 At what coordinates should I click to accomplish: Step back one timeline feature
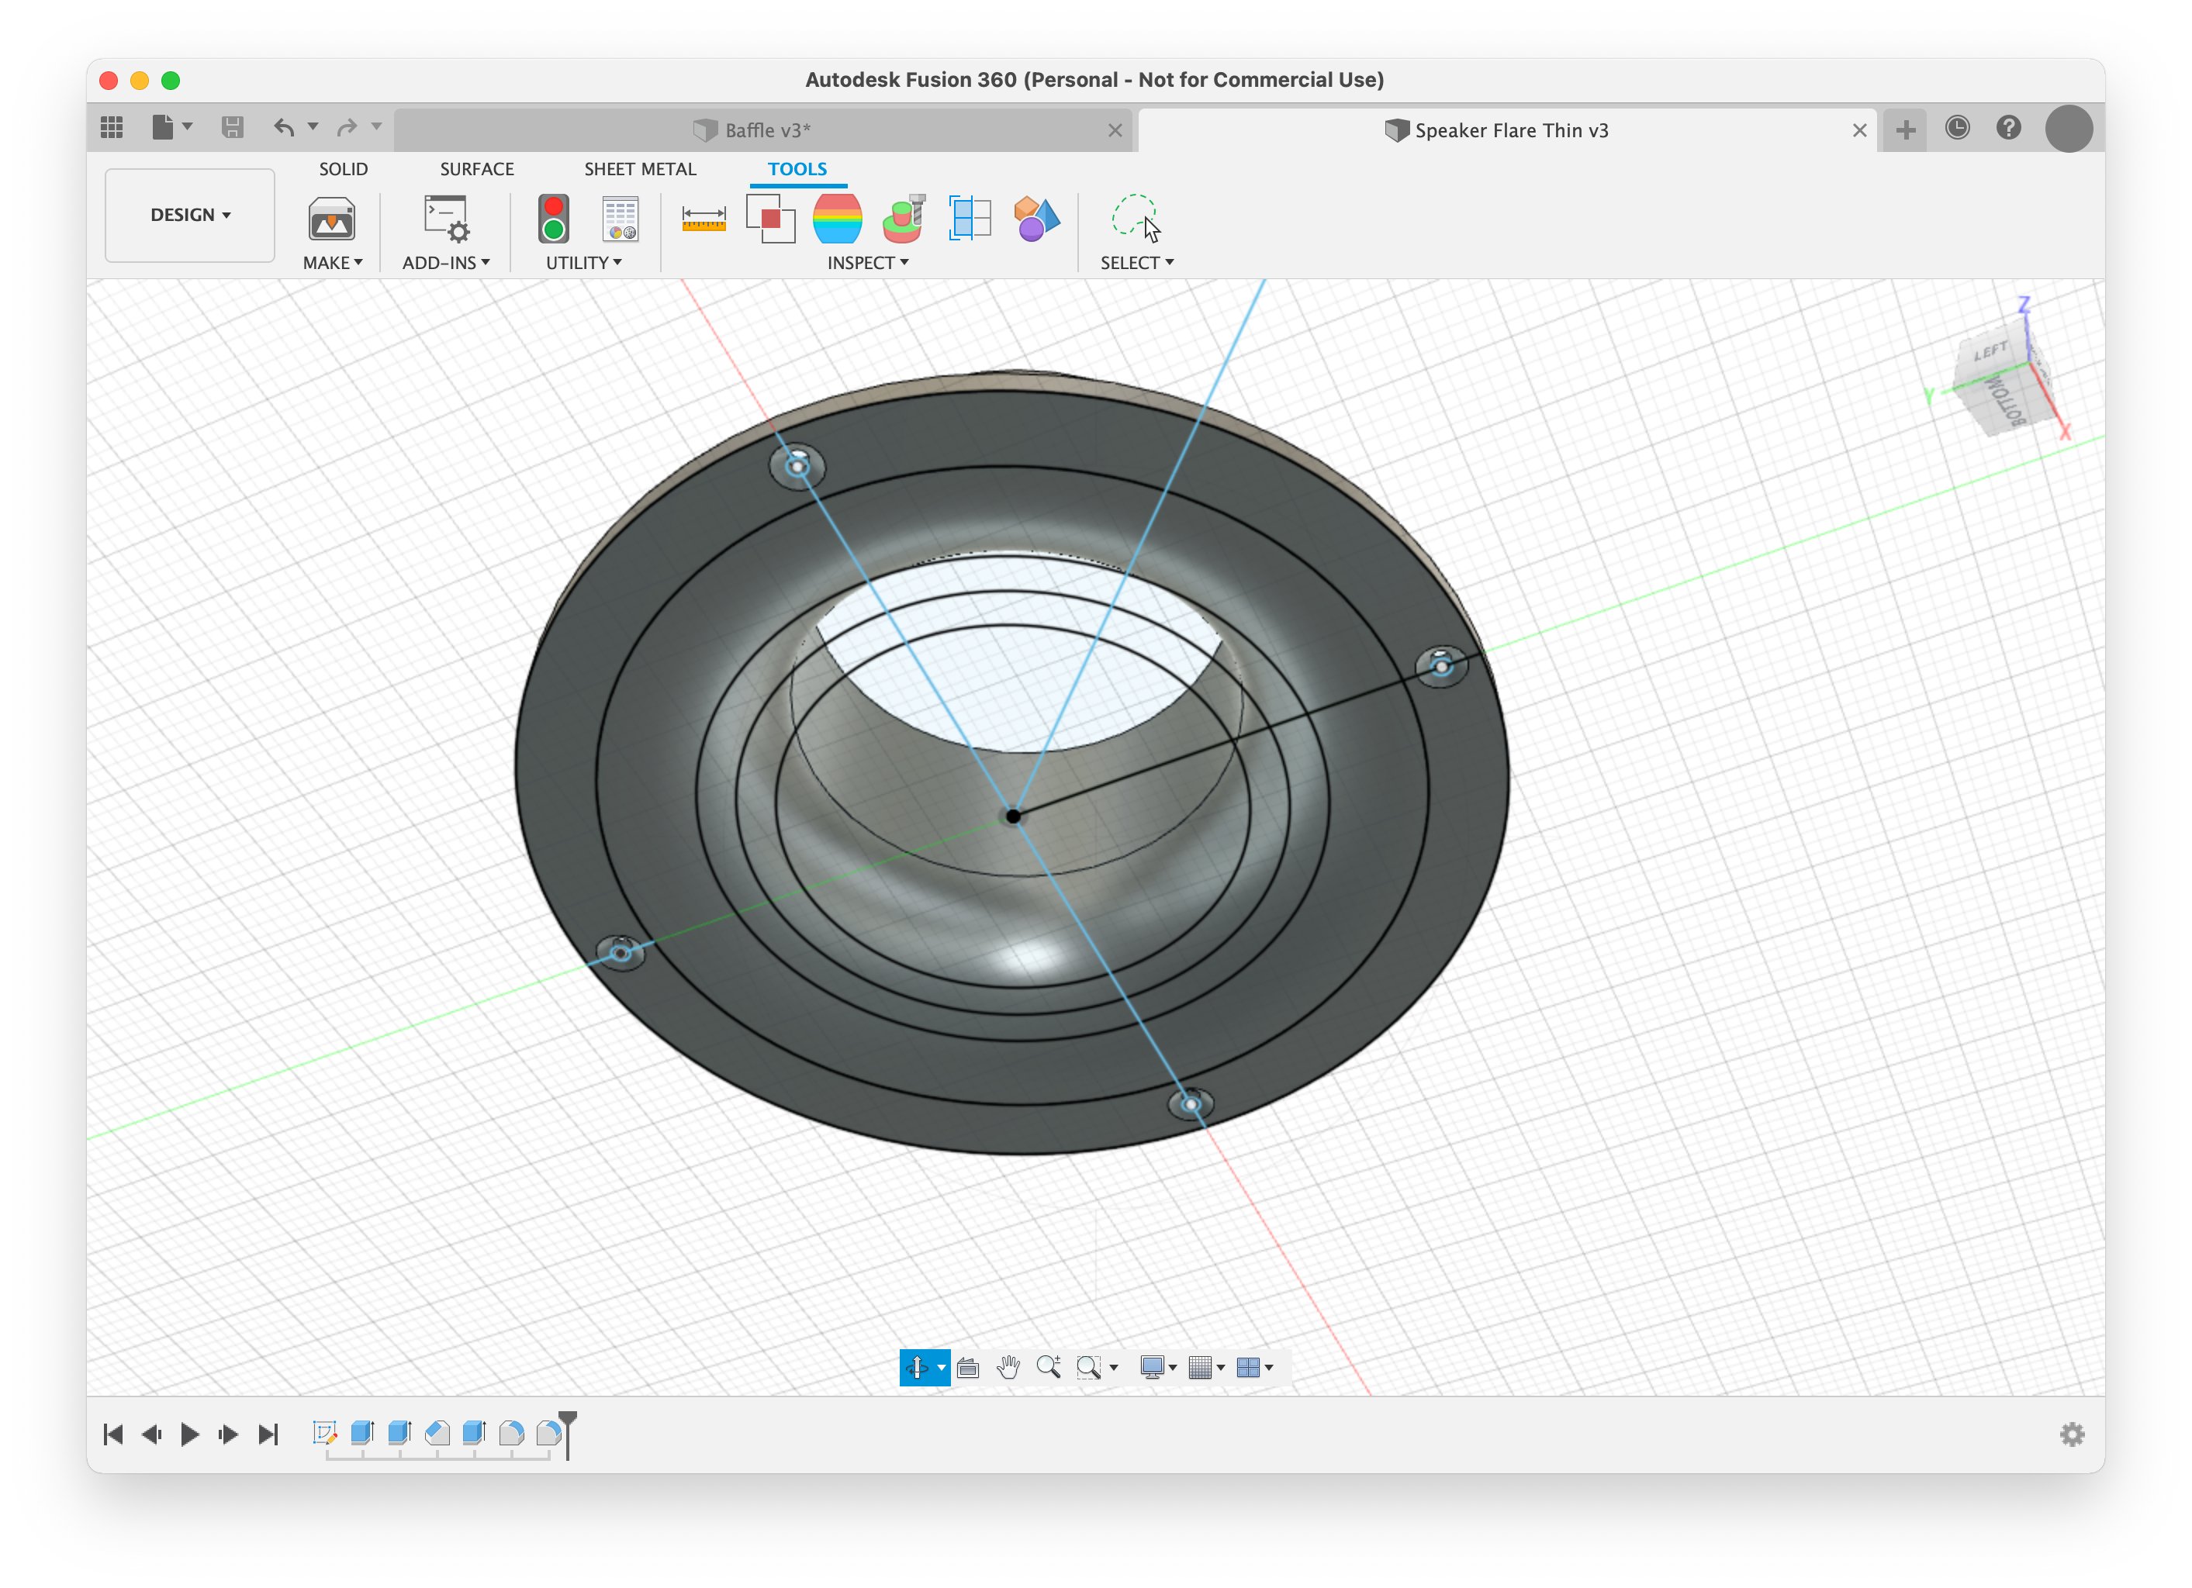tap(150, 1434)
